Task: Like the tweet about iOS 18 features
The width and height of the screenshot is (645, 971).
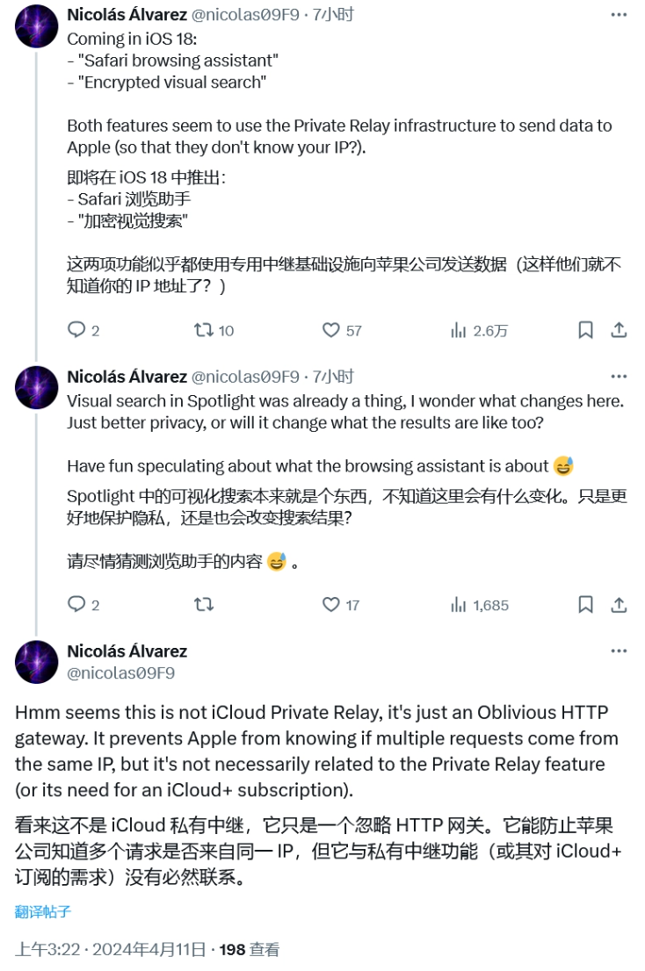Action: pyautogui.click(x=330, y=330)
